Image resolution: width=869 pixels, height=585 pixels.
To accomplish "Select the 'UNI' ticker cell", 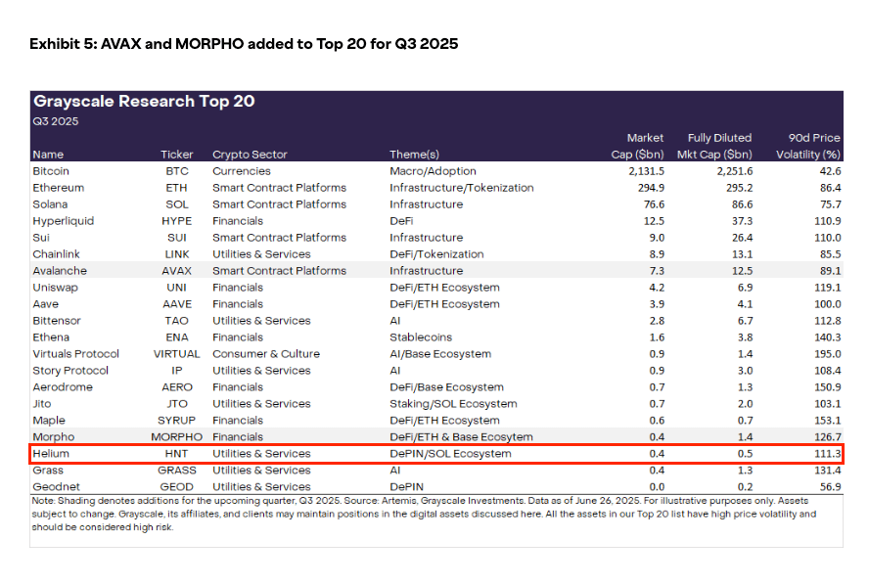I will (x=177, y=288).
